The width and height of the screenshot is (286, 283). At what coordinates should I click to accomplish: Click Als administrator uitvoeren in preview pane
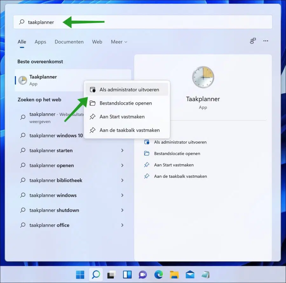click(180, 142)
